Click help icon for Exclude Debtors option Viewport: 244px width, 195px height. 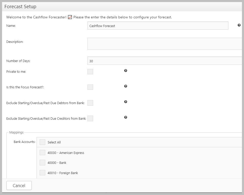(126, 102)
